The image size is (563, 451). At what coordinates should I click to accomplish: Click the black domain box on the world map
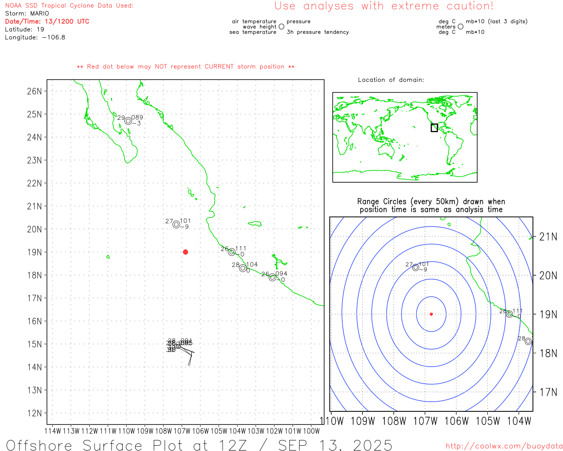click(434, 128)
